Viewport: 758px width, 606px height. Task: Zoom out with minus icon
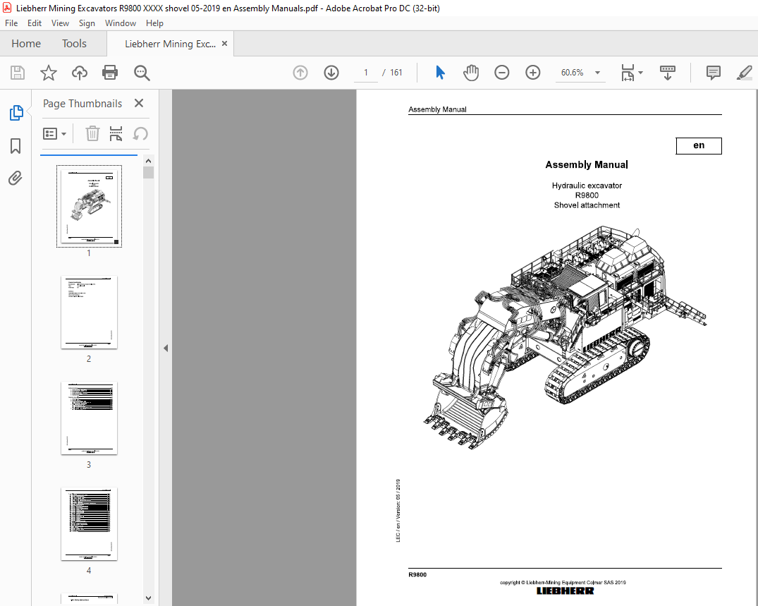pos(502,73)
